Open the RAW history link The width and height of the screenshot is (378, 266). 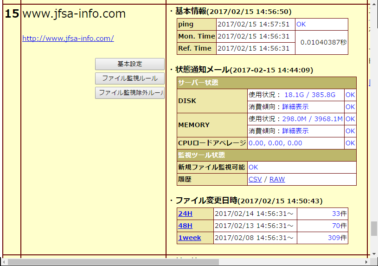tap(277, 179)
